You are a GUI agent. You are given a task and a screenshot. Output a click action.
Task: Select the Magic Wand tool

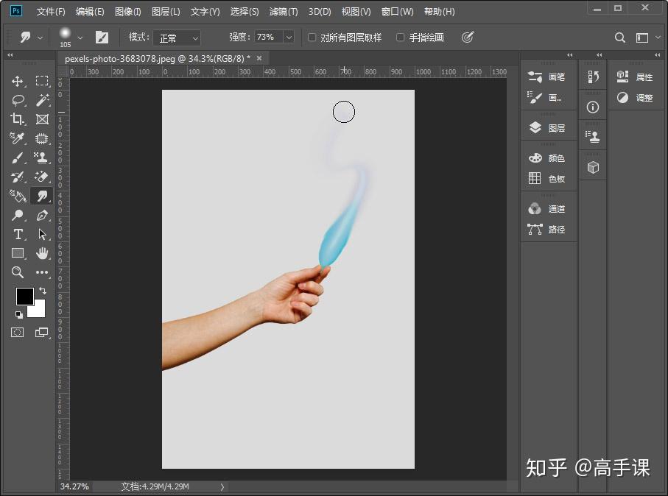point(42,100)
